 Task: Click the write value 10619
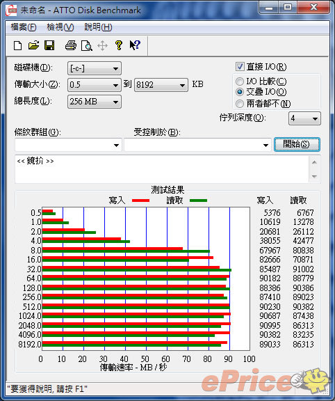(x=270, y=222)
